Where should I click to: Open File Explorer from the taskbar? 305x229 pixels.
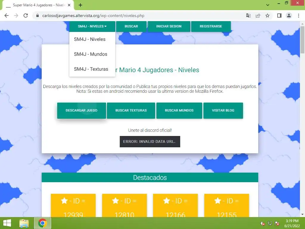(x=24, y=223)
